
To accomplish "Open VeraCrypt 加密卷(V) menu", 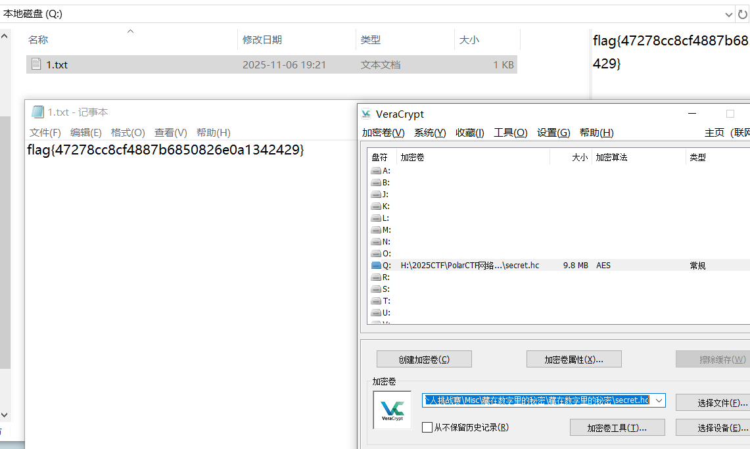I will [383, 132].
